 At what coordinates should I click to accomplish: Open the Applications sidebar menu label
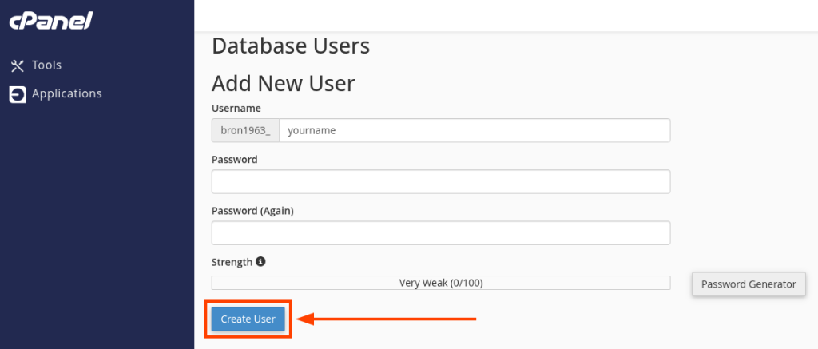[x=67, y=94]
